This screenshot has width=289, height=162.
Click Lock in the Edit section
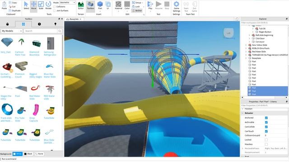pyautogui.click(x=136, y=7)
